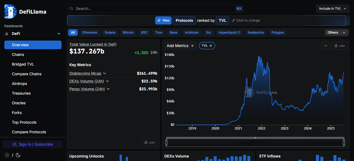Remove the TVL metric chip using its X
The height and width of the screenshot is (161, 354).
click(211, 46)
